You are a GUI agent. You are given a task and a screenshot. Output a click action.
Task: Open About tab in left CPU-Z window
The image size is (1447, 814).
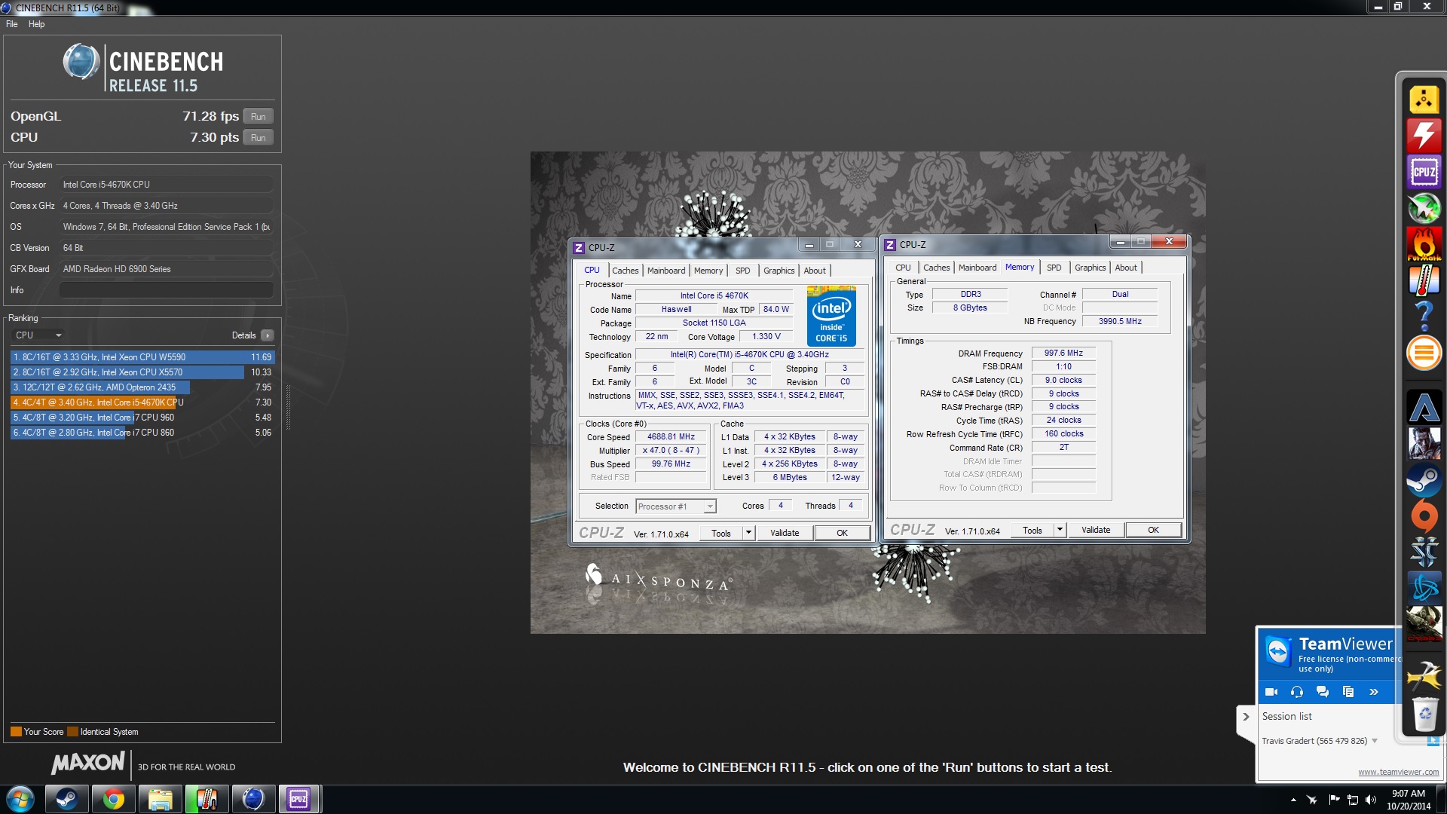[x=814, y=271]
